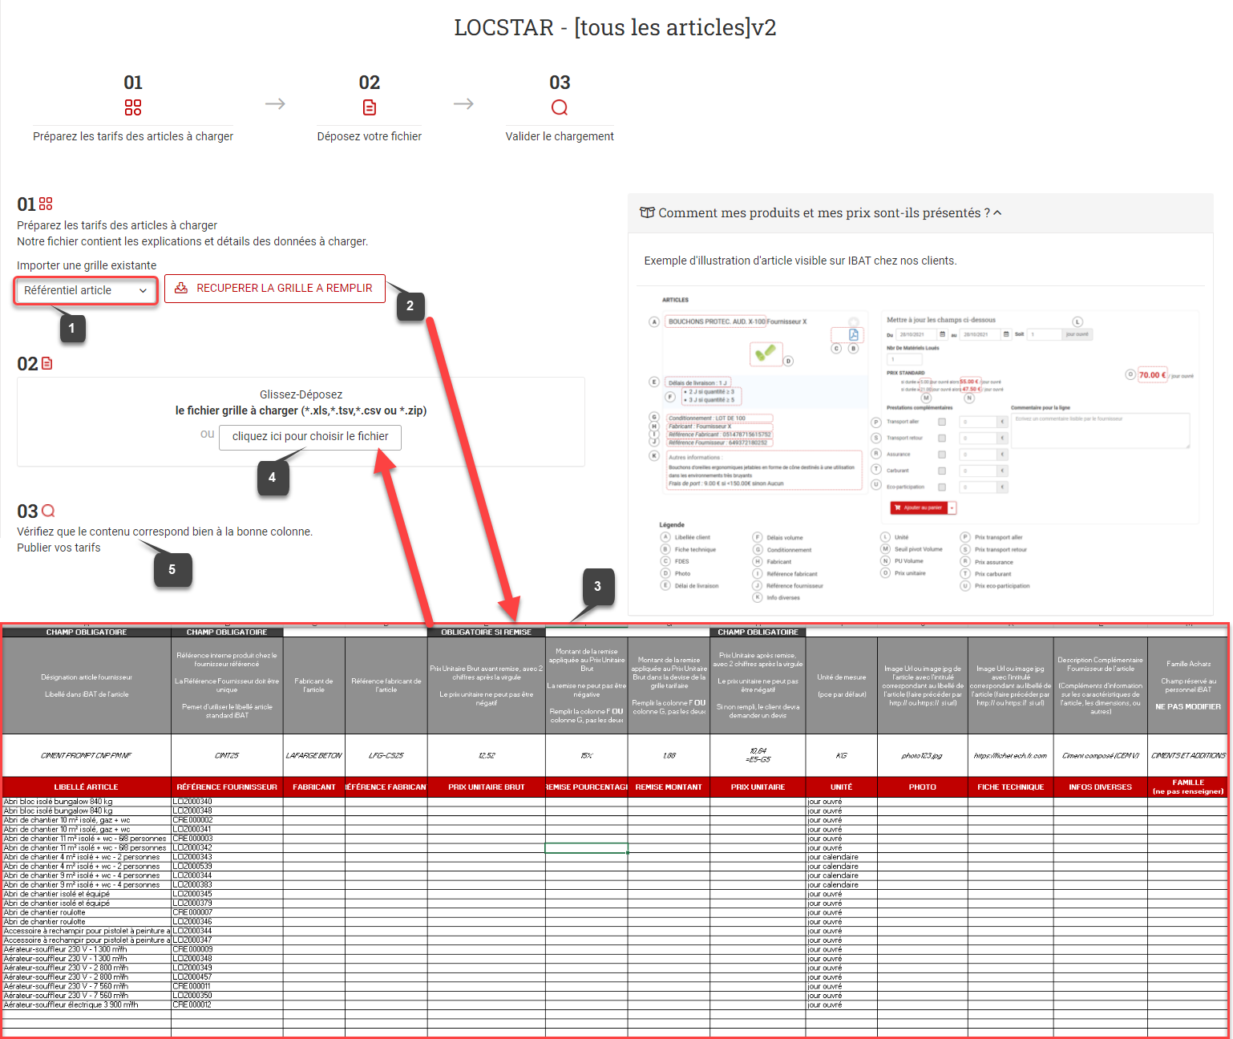The height and width of the screenshot is (1039, 1233).
Task: Click the Transport aller price input field
Action: click(x=979, y=422)
